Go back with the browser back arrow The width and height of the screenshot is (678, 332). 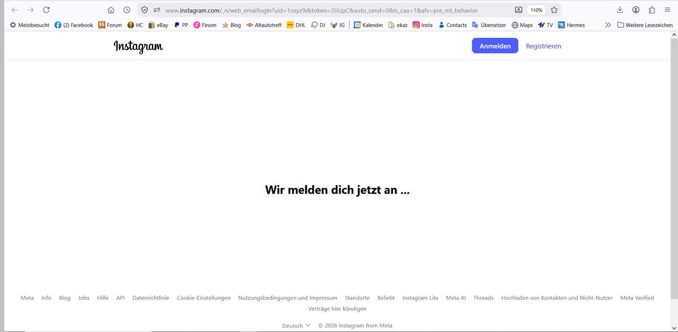(x=15, y=10)
